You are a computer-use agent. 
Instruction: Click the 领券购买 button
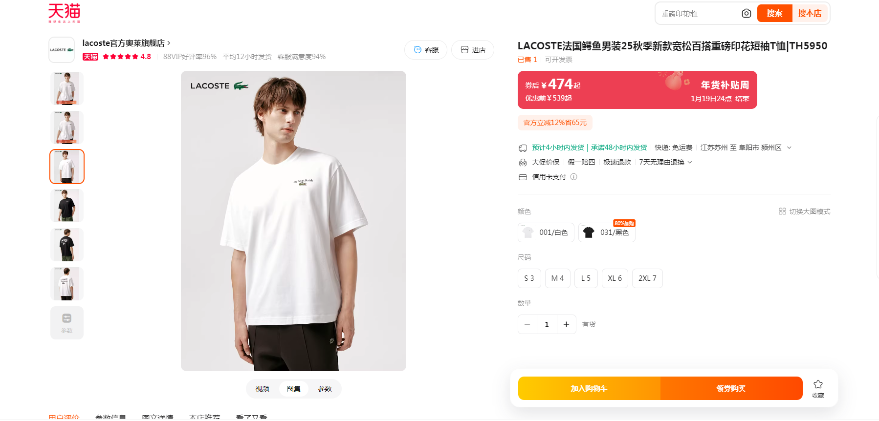tap(731, 388)
